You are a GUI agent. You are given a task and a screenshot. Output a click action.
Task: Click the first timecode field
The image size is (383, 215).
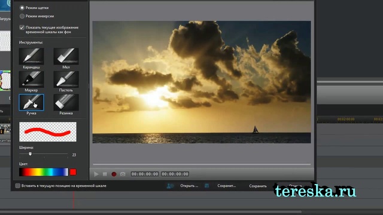tap(145, 174)
